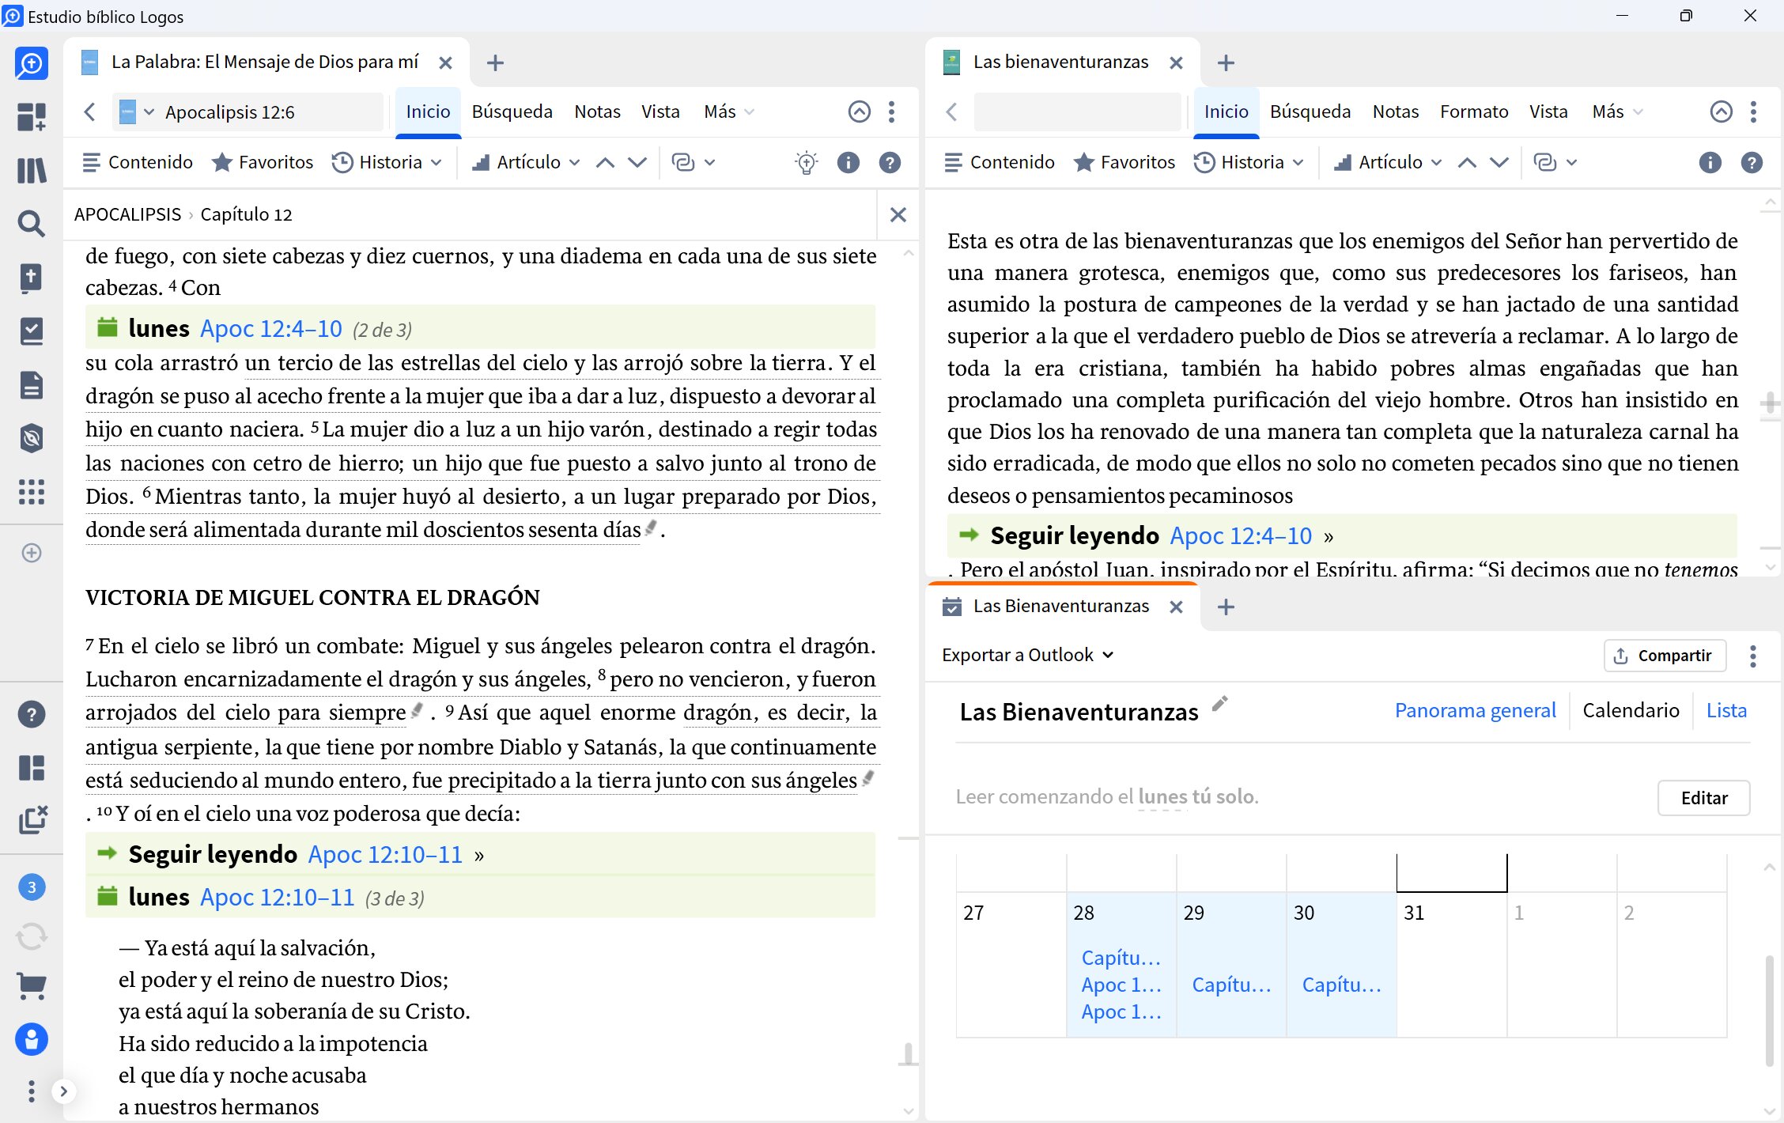Screen dimensions: 1784x1123
Task: Click calendar scrollbar in reading plan panel
Action: pos(1769,1011)
